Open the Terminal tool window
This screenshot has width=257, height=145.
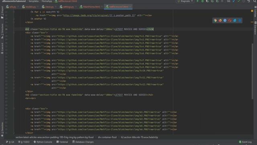click(x=62, y=142)
